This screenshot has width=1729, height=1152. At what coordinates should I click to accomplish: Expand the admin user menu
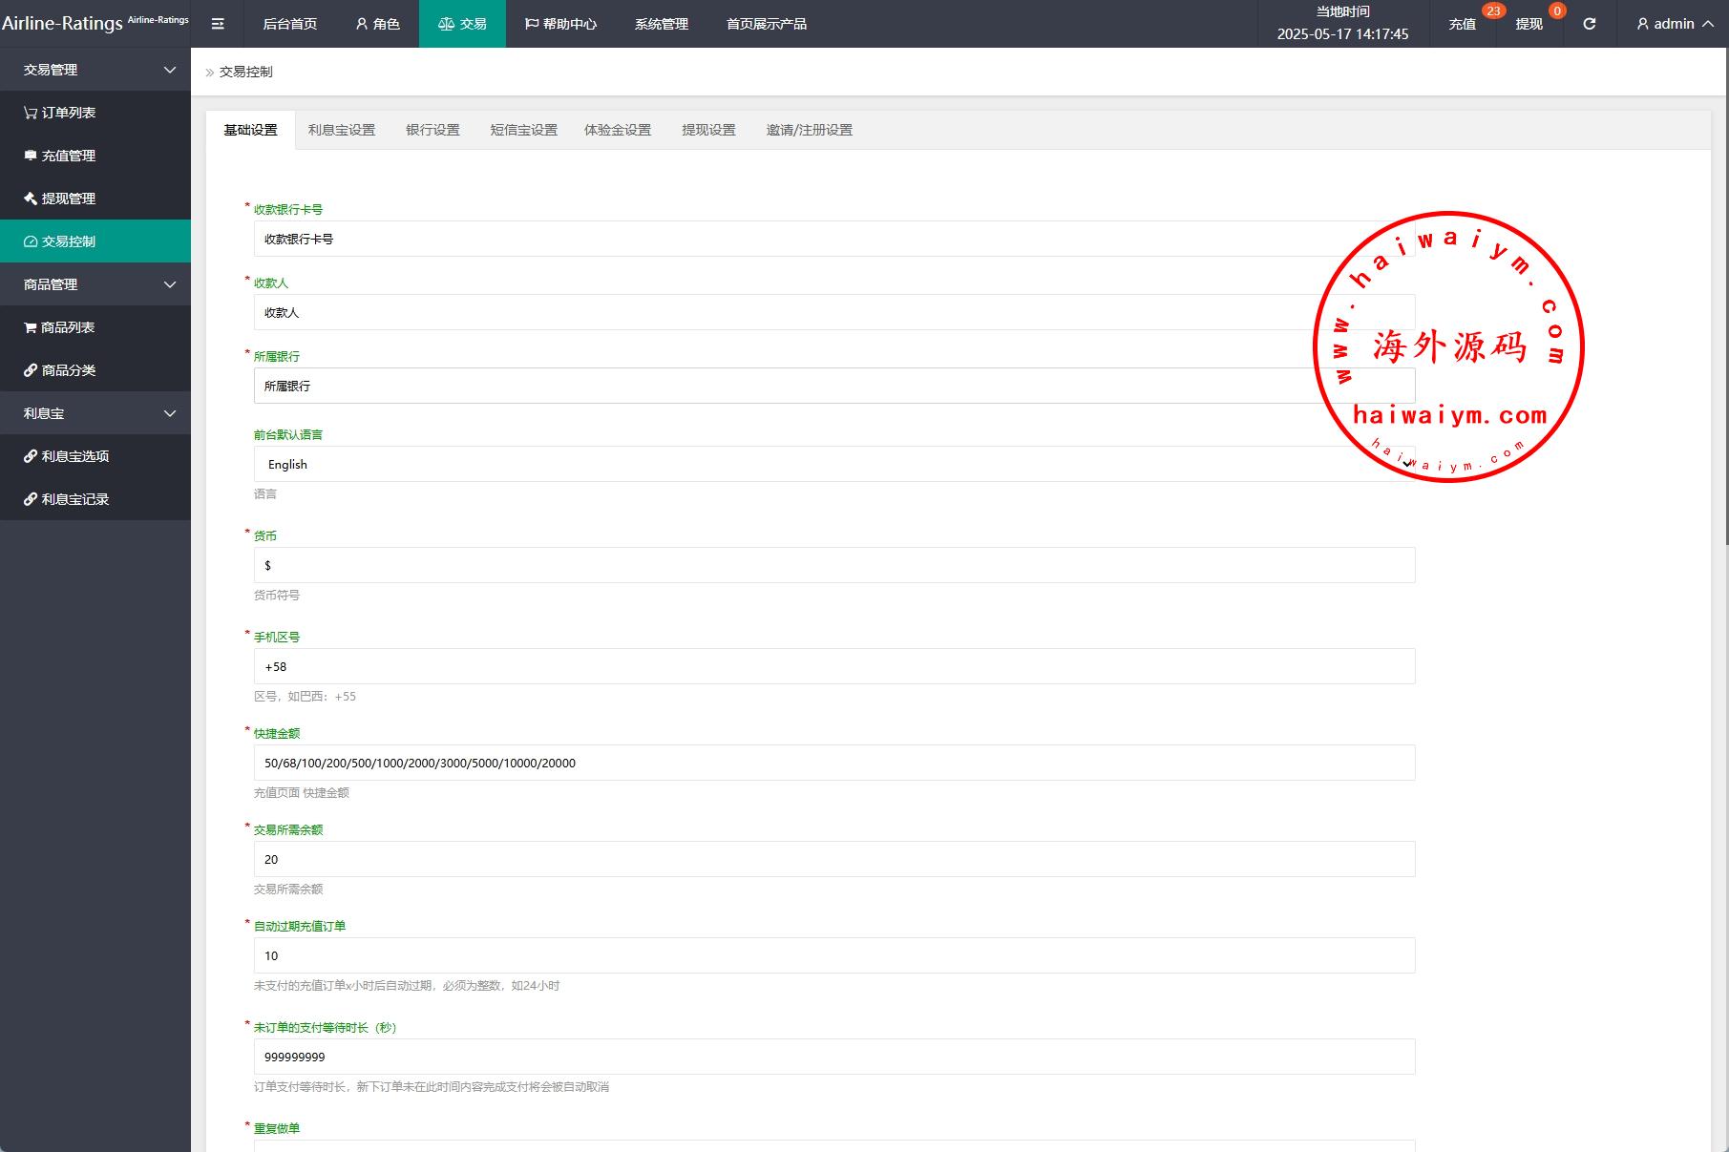pos(1675,24)
